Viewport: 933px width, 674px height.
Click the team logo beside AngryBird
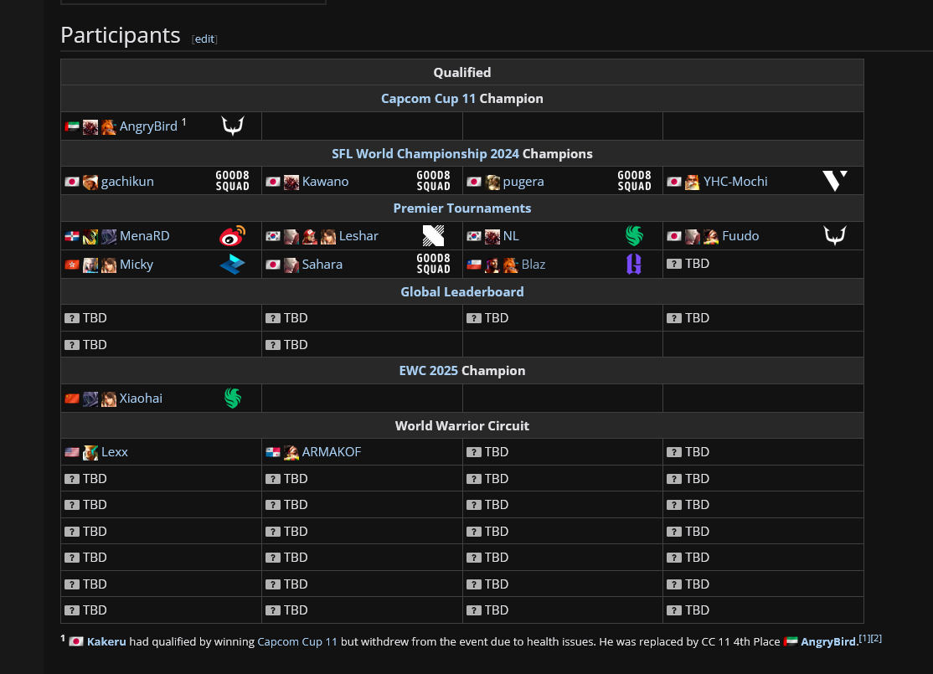[x=233, y=126]
